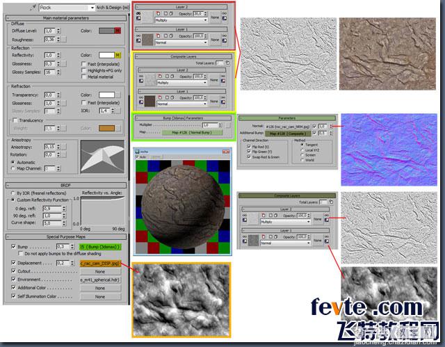
Task: Click the map slot beside IOR value
Action: coord(118,111)
